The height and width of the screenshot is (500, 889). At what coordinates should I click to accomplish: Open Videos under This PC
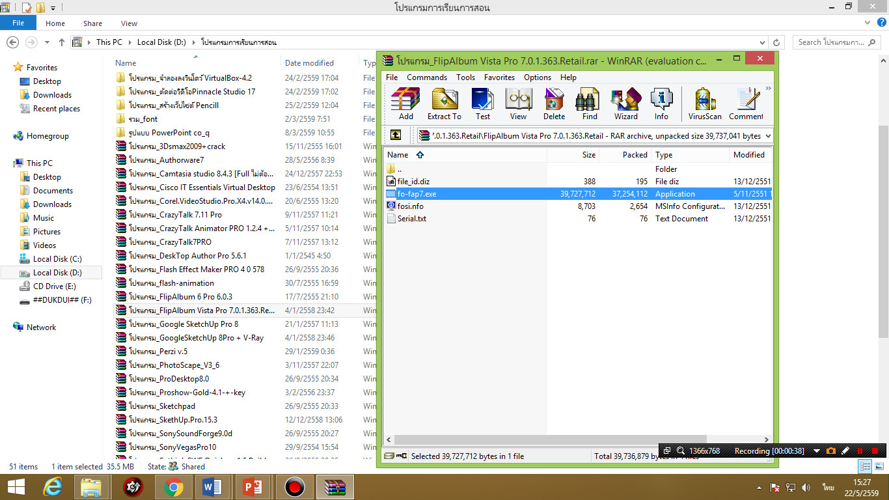click(44, 245)
